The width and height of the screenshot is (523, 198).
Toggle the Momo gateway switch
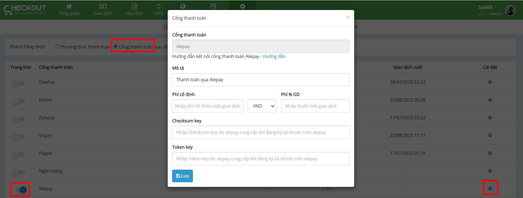18,101
